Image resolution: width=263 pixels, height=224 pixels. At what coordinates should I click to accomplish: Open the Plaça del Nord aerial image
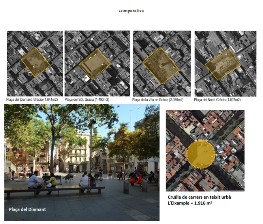click(225, 64)
